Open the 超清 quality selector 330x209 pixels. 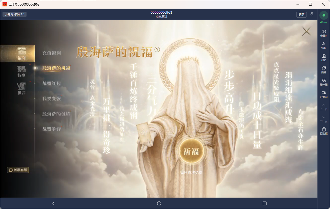coord(301,14)
